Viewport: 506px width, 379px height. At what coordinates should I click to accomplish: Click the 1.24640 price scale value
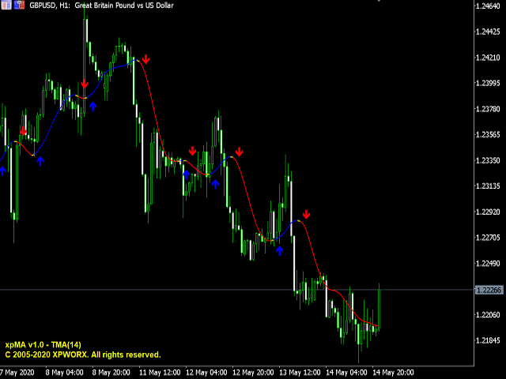pos(488,6)
